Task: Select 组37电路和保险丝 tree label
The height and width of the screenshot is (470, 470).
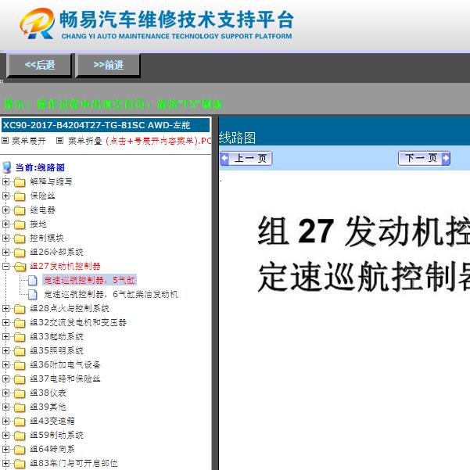Action: (x=65, y=379)
